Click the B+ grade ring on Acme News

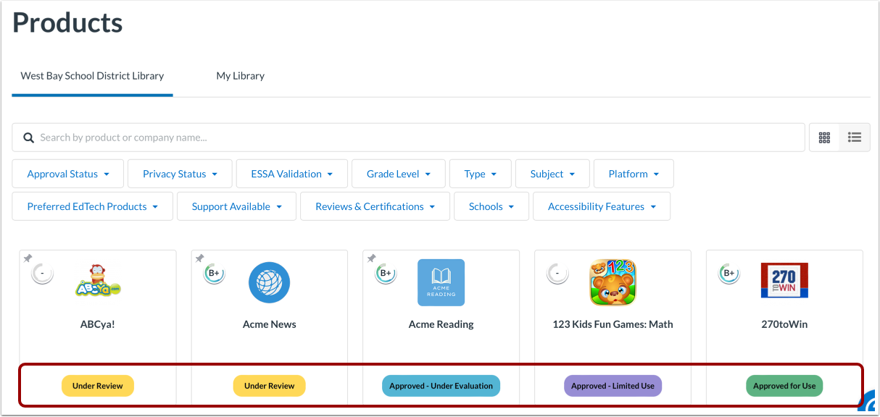(x=215, y=274)
